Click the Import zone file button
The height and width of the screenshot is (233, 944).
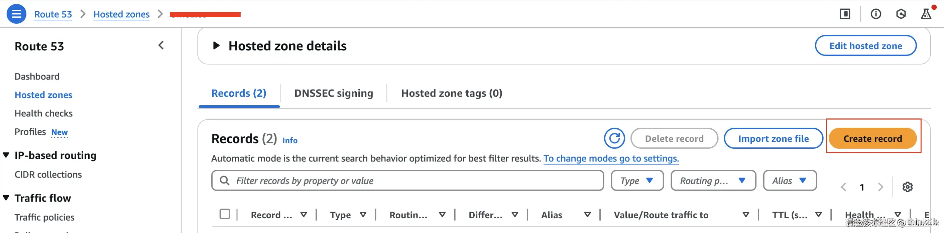click(773, 138)
